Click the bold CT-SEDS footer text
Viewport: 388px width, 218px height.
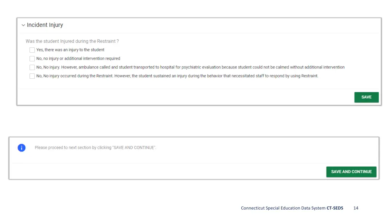pos(335,208)
